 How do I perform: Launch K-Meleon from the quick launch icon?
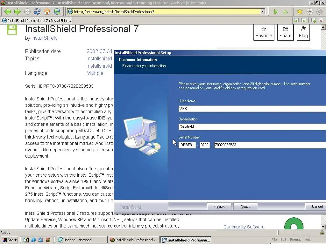(x=48, y=240)
